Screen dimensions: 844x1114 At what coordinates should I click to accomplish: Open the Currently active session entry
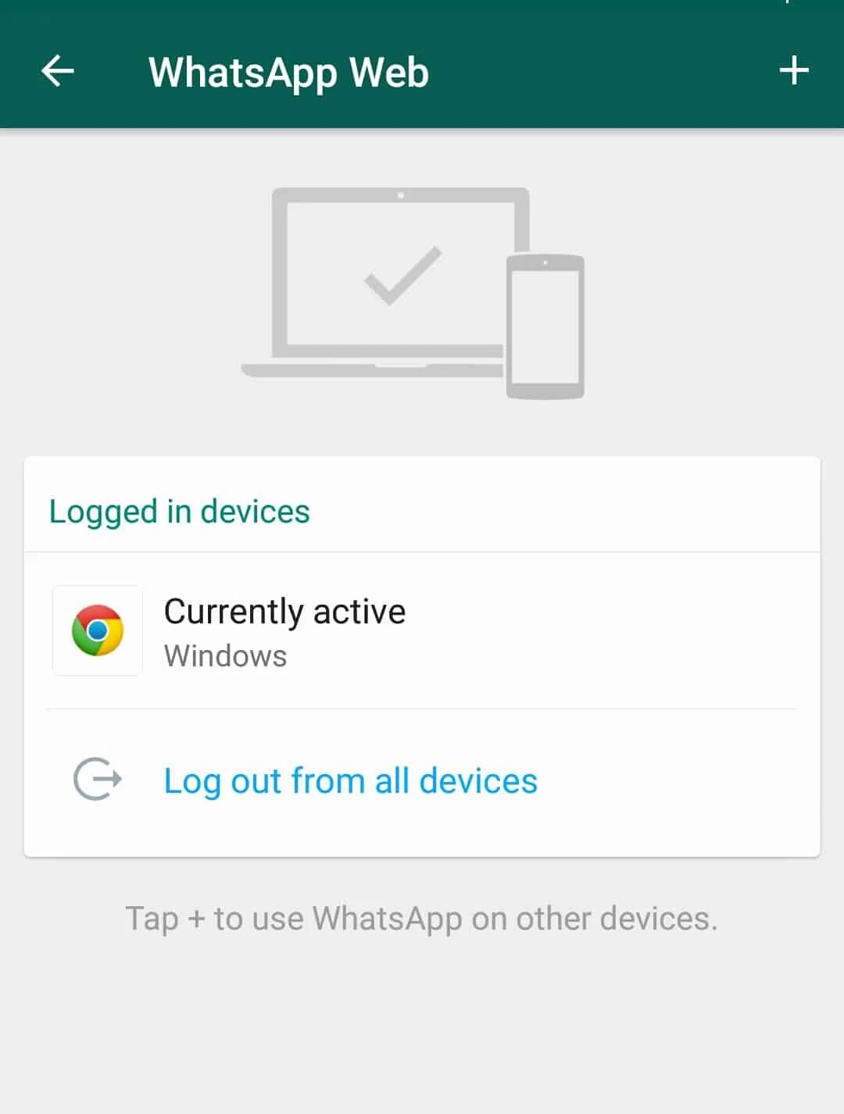pos(422,631)
